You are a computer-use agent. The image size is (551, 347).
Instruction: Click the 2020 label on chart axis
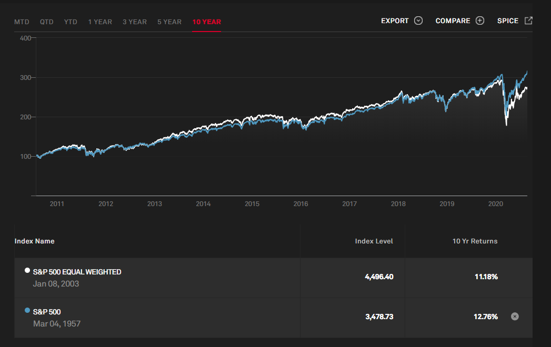pos(496,204)
